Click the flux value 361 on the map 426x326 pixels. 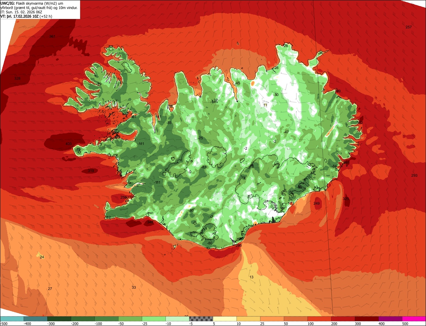click(52, 37)
